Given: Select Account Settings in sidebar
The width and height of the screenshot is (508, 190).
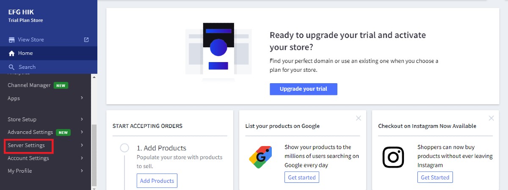Looking at the screenshot, I should click(x=28, y=158).
